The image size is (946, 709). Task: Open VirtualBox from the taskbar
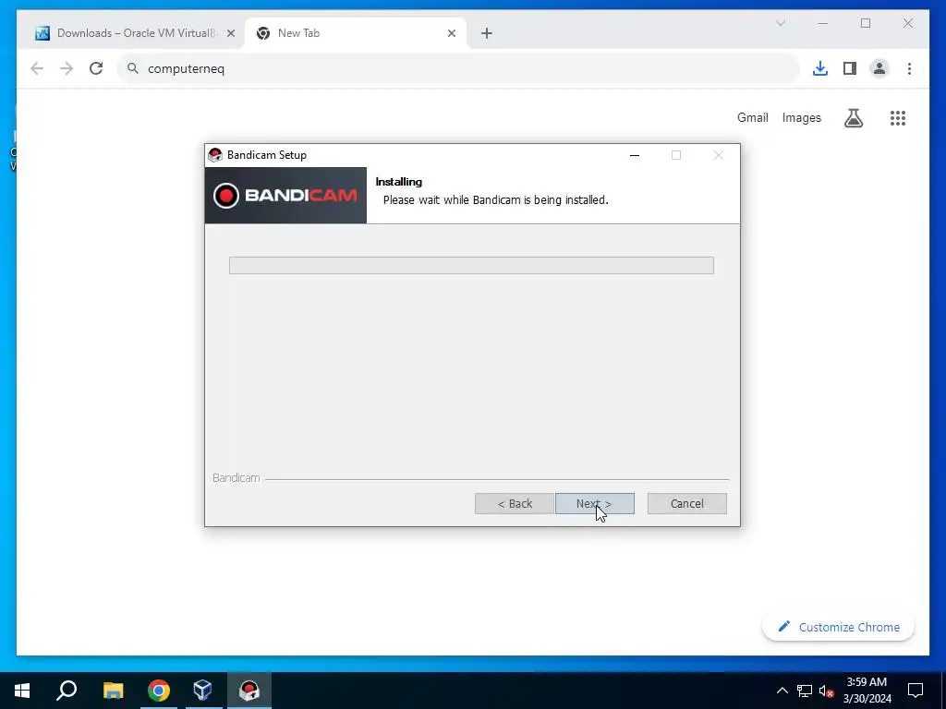[202, 691]
